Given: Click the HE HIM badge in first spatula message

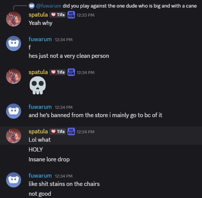Looking at the screenshot, I should [x=71, y=15].
